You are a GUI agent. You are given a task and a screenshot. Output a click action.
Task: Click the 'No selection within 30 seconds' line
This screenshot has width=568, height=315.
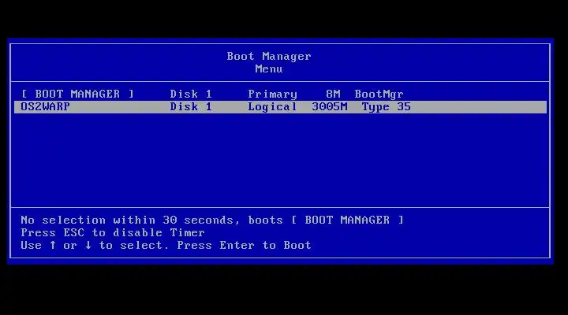point(212,220)
